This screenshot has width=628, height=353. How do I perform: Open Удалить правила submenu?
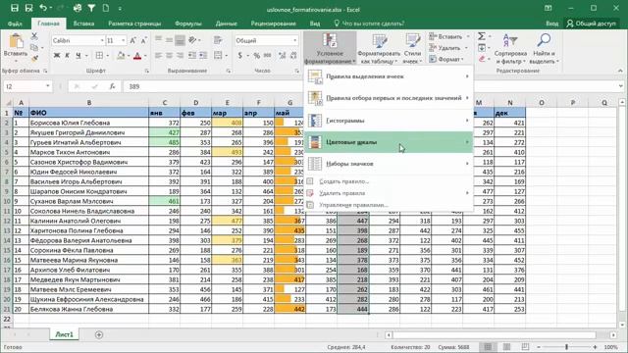click(x=389, y=193)
